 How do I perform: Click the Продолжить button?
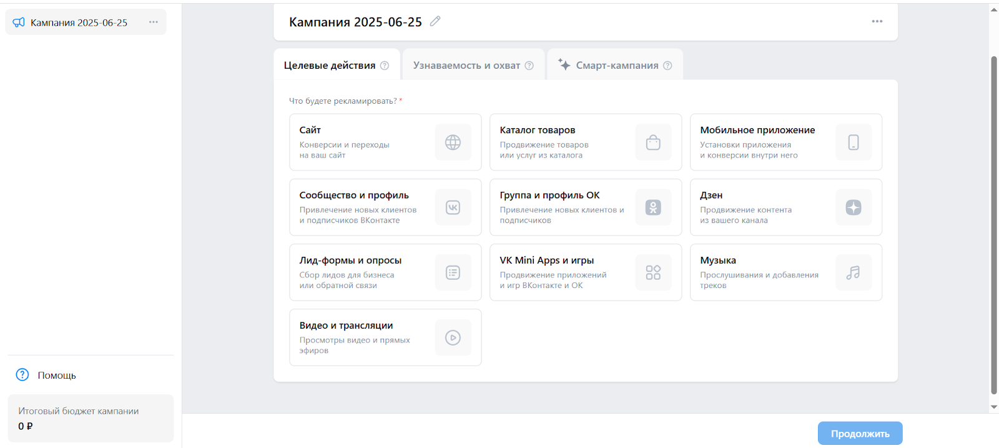tap(860, 433)
